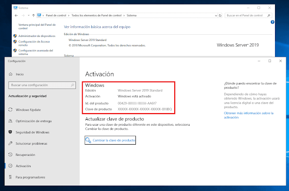Click the Clave de producto XXXXX value

tap(144, 109)
